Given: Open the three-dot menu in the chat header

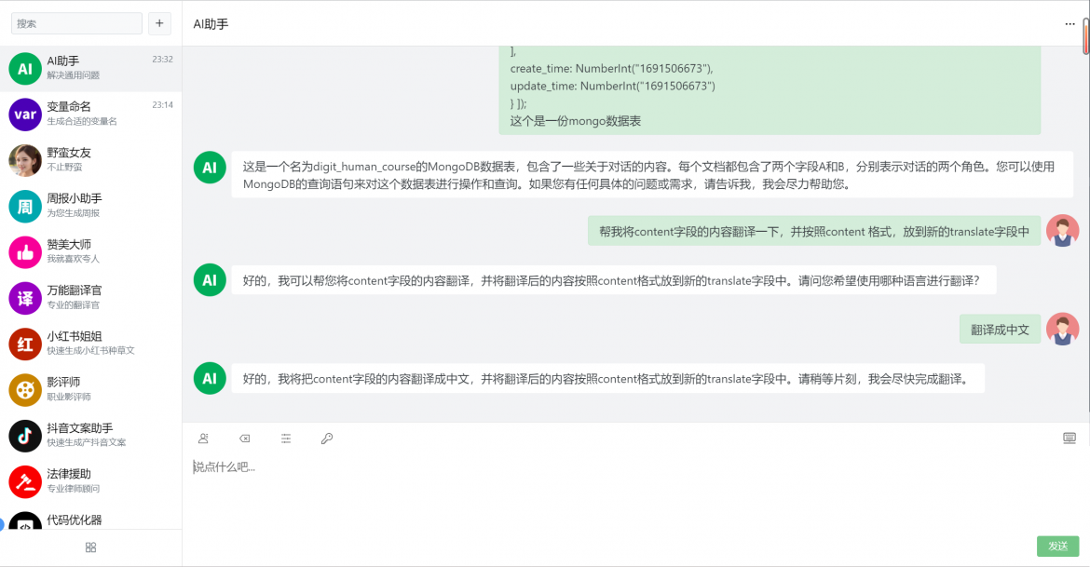Looking at the screenshot, I should tap(1070, 23).
